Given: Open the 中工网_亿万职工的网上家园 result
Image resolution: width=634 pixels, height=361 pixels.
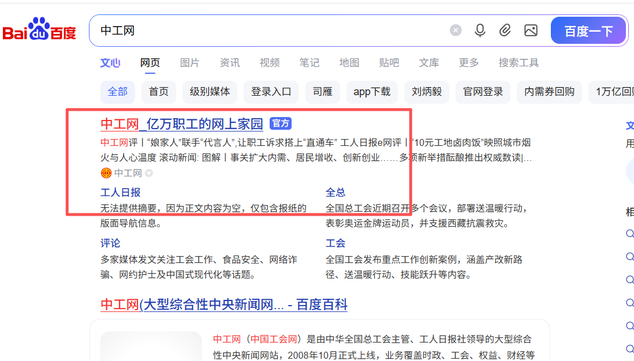Looking at the screenshot, I should [181, 124].
